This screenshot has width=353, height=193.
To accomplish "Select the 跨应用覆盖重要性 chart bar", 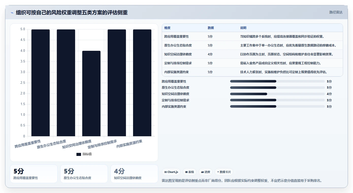I will [41, 83].
